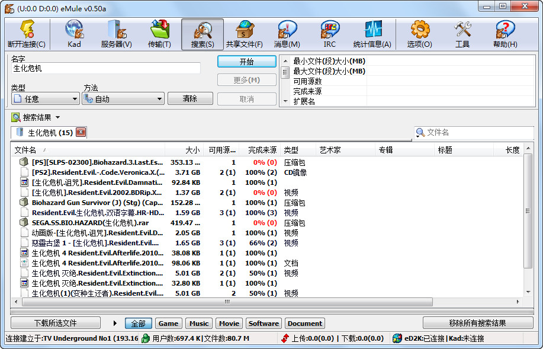
Task: Click 移除所有搜索结果 remove results button
Action: pos(477,323)
